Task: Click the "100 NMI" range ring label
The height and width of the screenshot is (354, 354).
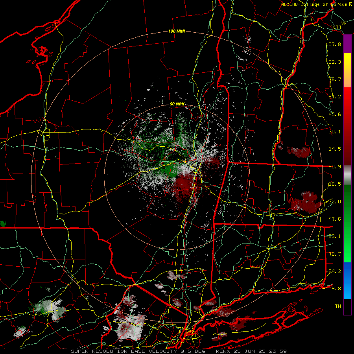Action: (177, 31)
